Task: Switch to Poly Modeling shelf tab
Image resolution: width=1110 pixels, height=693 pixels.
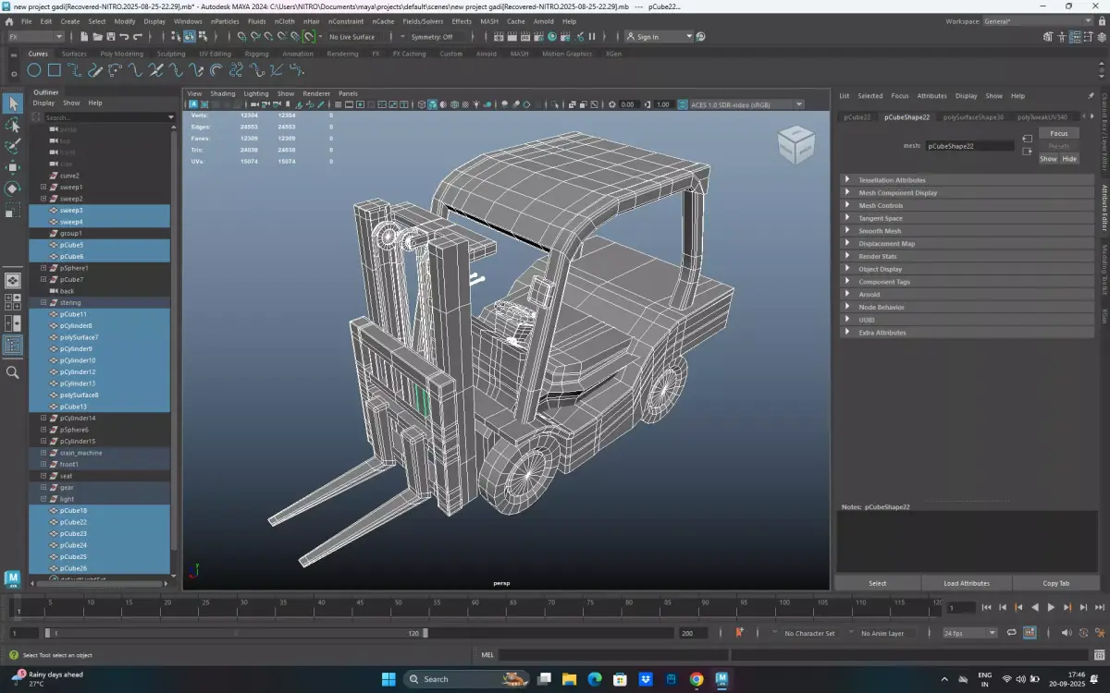Action: point(121,54)
